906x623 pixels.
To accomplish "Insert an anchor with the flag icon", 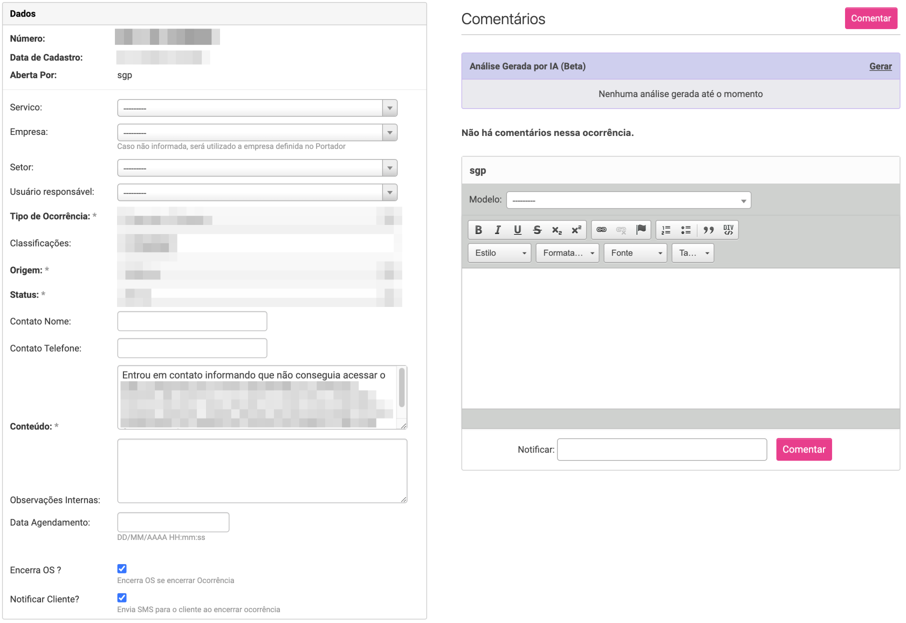I will (641, 230).
